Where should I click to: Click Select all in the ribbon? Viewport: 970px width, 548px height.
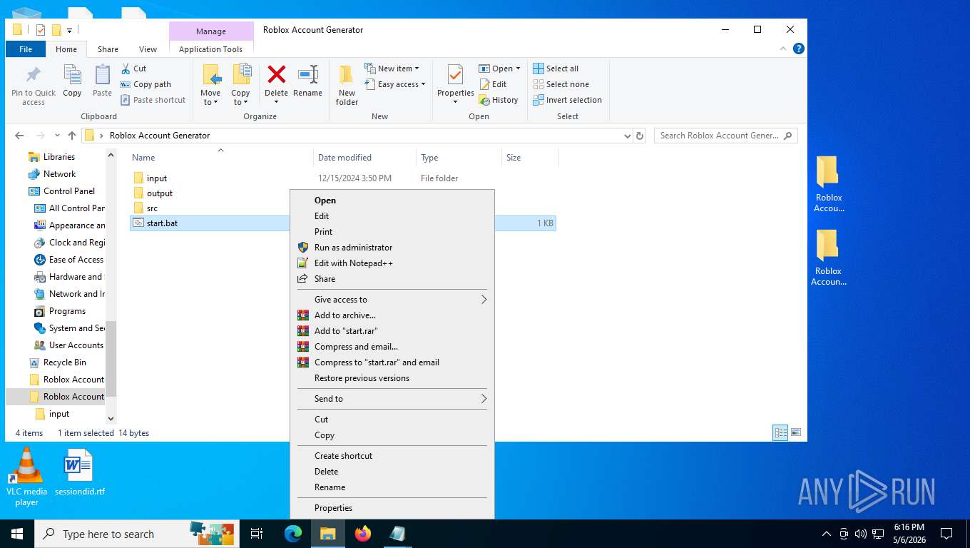[x=556, y=68]
